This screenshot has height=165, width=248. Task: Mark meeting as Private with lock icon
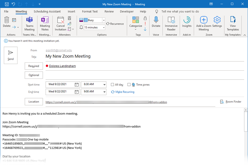pyautogui.click(x=145, y=18)
